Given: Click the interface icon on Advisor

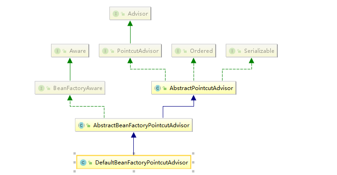Looking at the screenshot, I should (116, 14).
